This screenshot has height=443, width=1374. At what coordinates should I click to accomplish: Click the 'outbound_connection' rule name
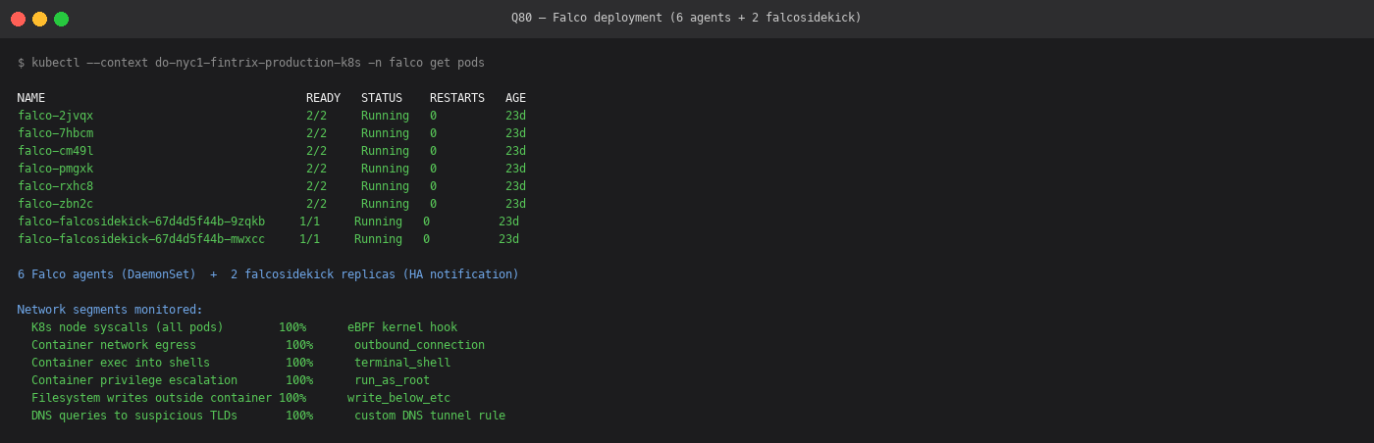(419, 345)
